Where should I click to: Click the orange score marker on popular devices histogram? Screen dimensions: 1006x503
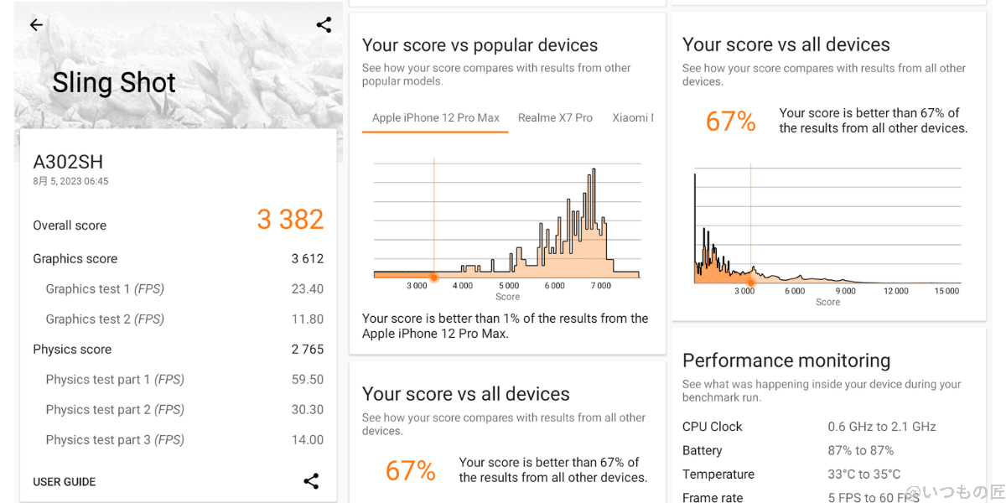[434, 277]
